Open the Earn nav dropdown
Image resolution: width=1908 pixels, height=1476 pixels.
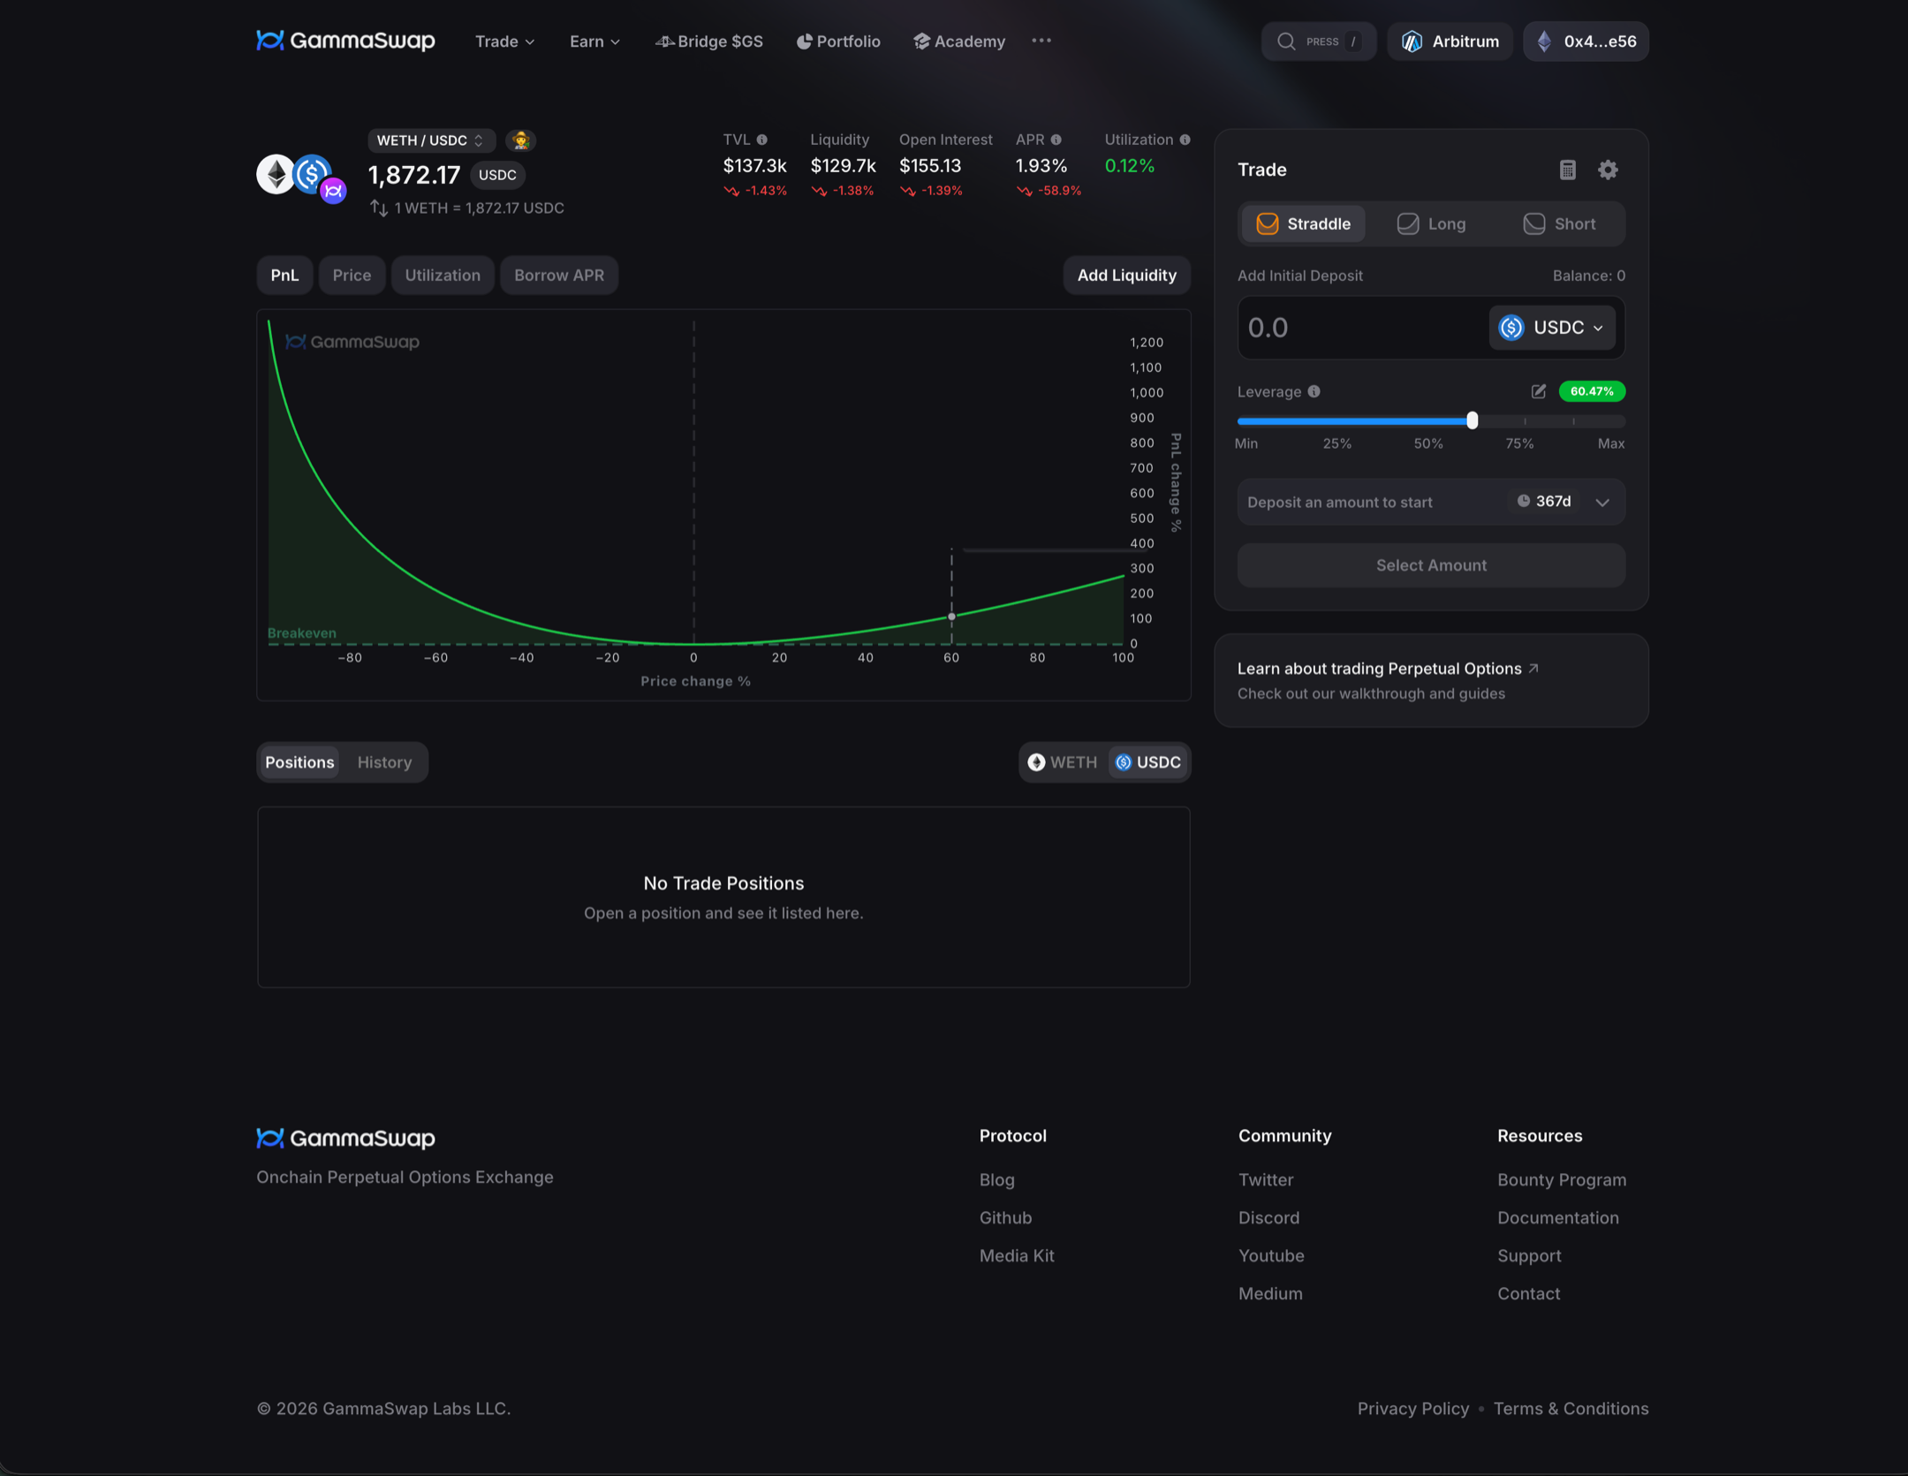(594, 42)
